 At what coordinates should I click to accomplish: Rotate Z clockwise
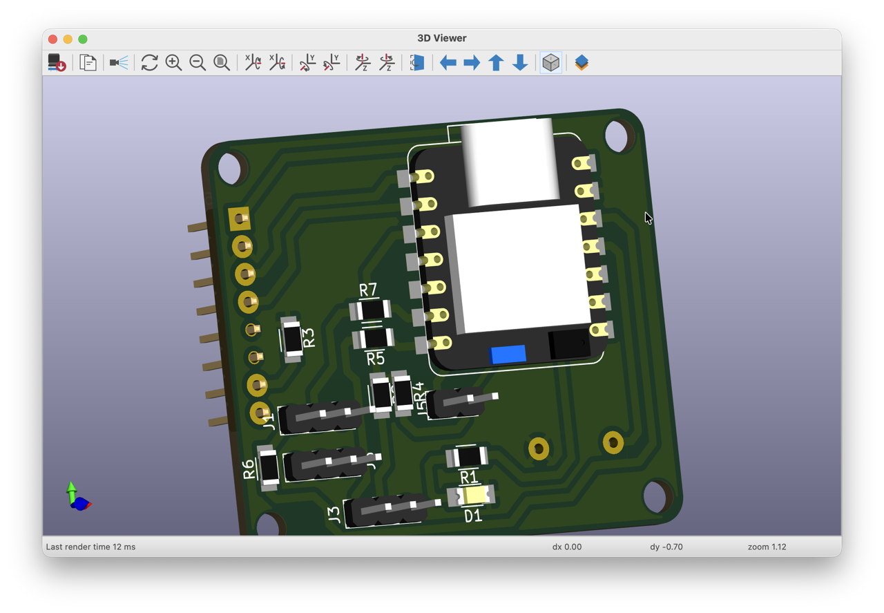pos(363,63)
